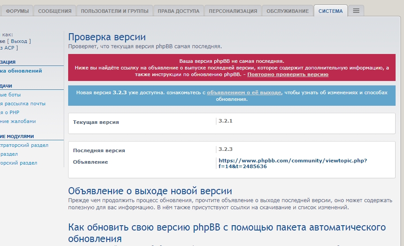Image resolution: width=404 pixels, height=246 pixels.
Task: Click the latest version value 3.2.3 in table
Action: 225,149
